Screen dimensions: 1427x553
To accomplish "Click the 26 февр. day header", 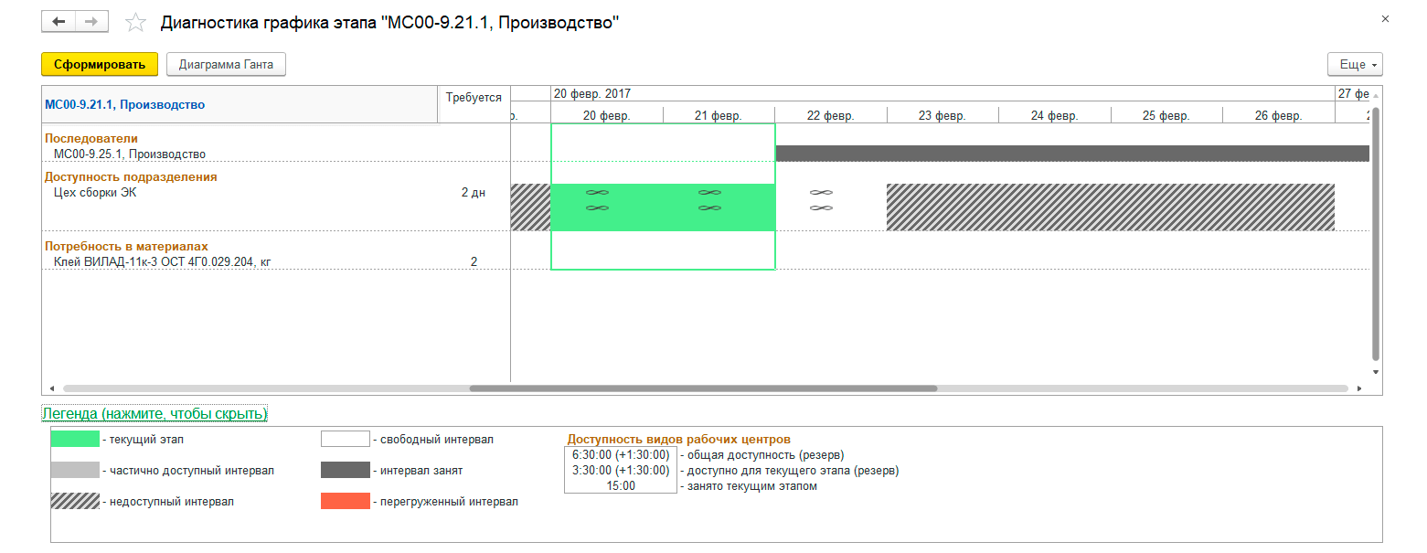I will pos(1278,115).
